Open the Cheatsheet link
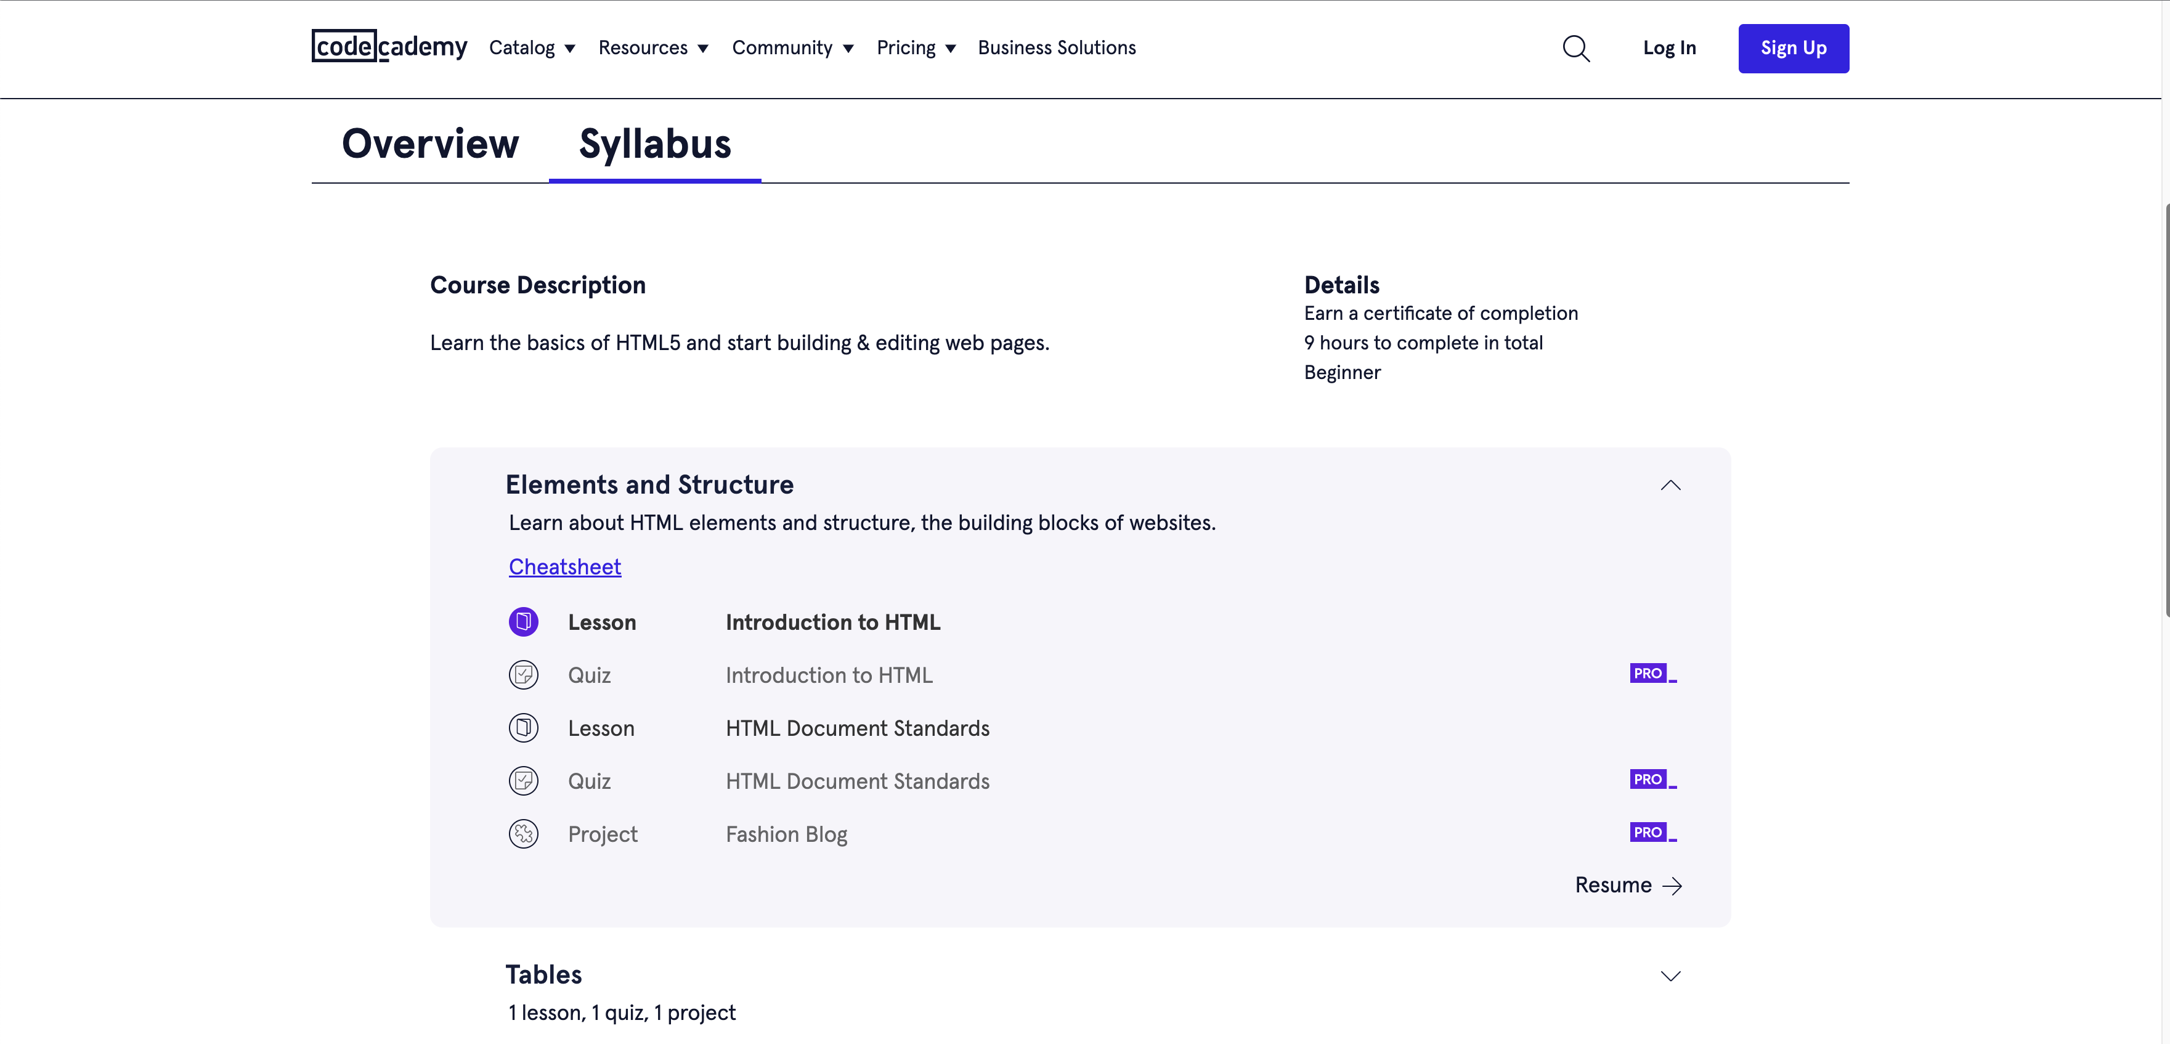Screen dimensions: 2170x1044 (x=564, y=567)
